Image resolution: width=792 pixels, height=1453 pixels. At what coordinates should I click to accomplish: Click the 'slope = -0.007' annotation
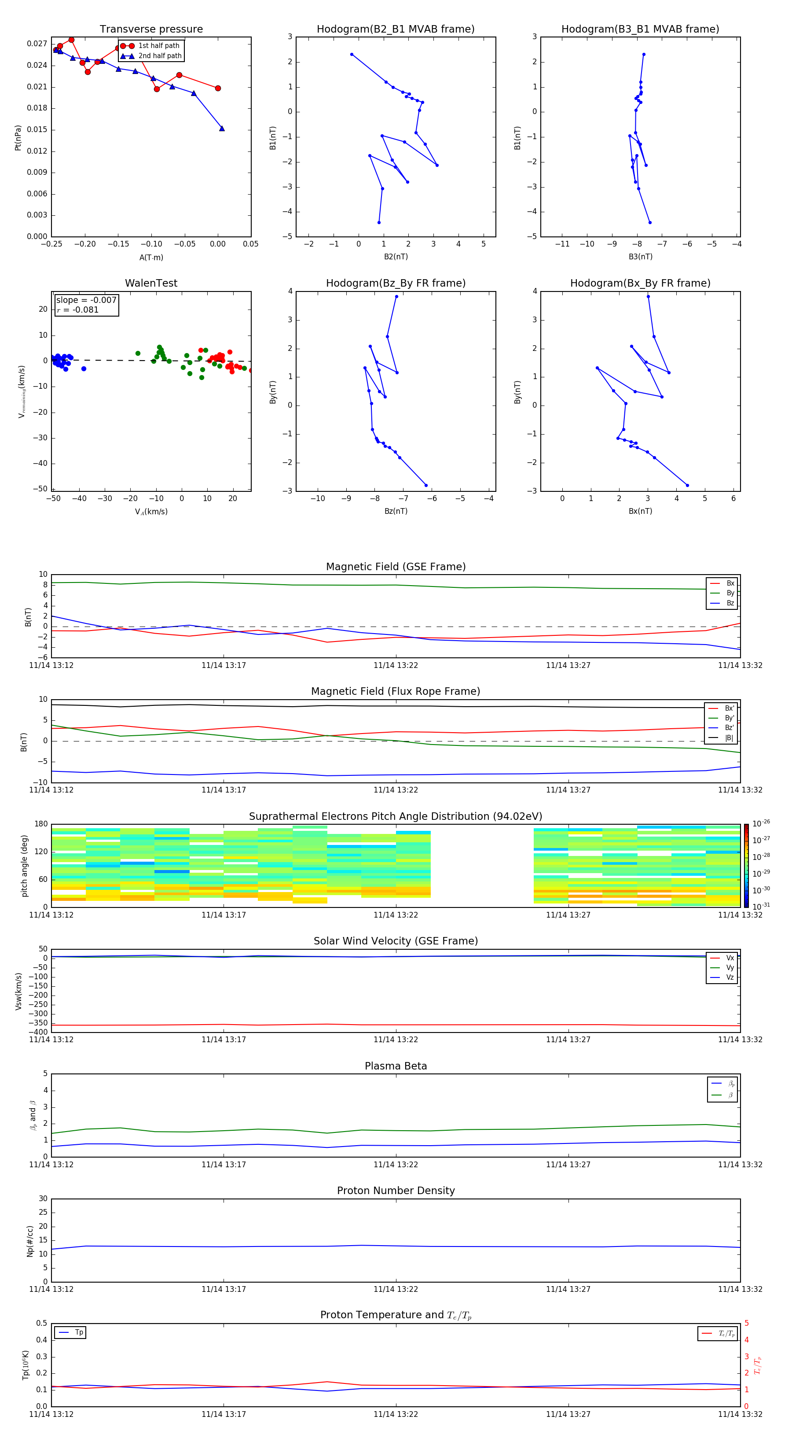86,300
